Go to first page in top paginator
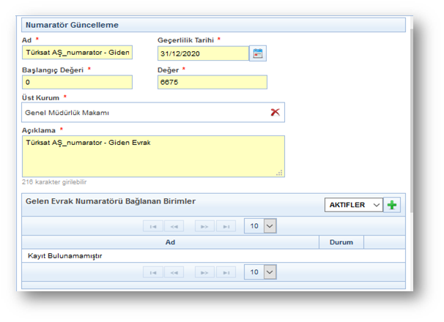The height and width of the screenshot is (322, 444). click(152, 227)
